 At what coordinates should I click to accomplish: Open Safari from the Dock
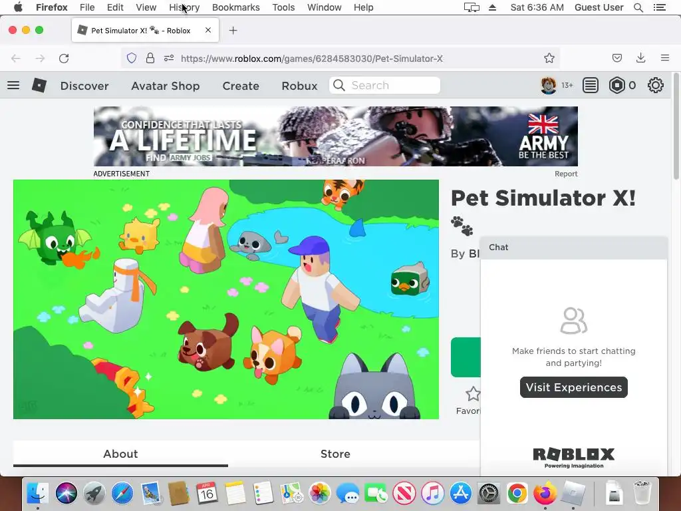tap(122, 493)
